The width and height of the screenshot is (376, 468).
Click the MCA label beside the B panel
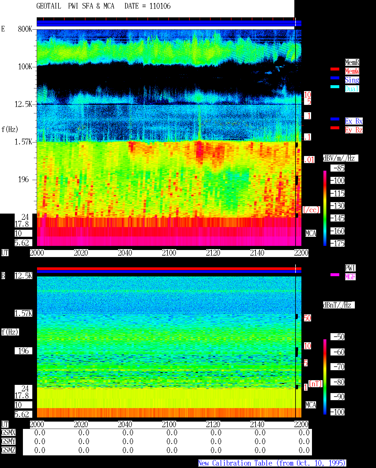(x=310, y=405)
